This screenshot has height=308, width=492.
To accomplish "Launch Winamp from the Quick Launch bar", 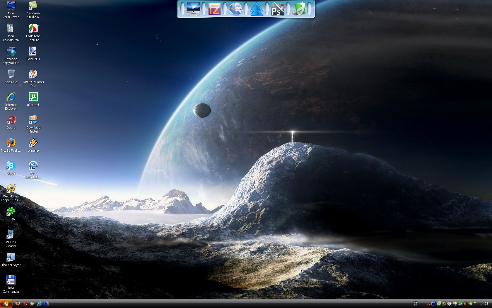I will 32,304.
